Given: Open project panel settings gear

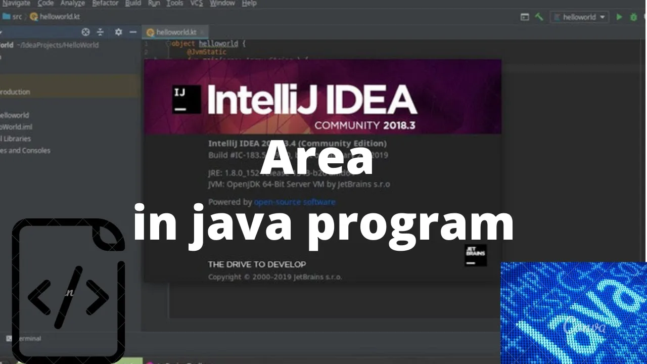Looking at the screenshot, I should click(x=118, y=32).
